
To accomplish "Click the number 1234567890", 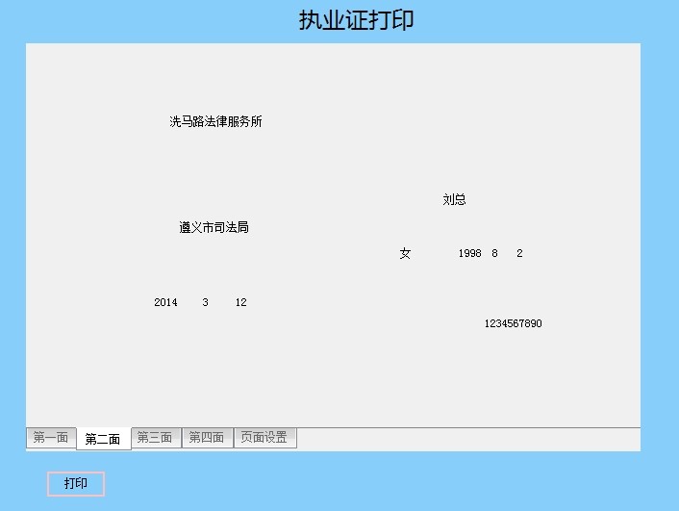I will [514, 323].
